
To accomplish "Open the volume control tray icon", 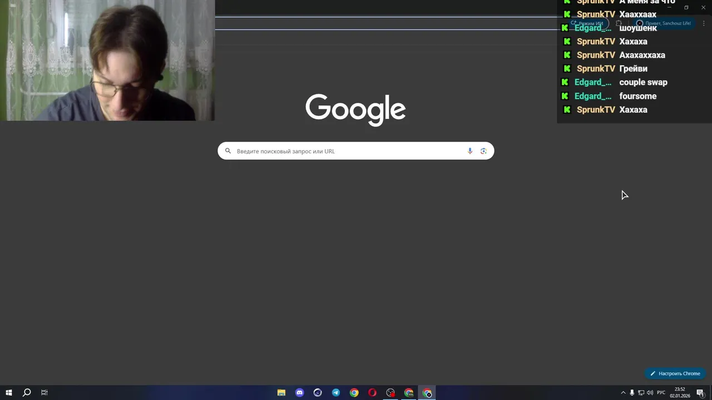I will (x=650, y=393).
